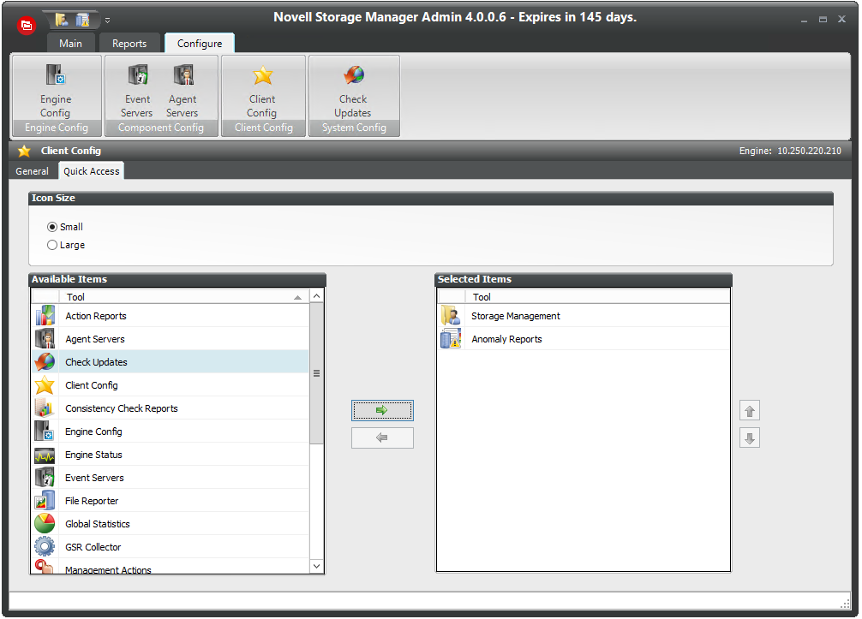Click Check Updates icon in Available Items list
Image resolution: width=862 pixels, height=619 pixels.
(45, 362)
